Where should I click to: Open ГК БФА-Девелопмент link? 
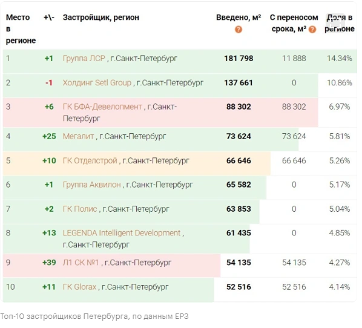[x=102, y=107]
